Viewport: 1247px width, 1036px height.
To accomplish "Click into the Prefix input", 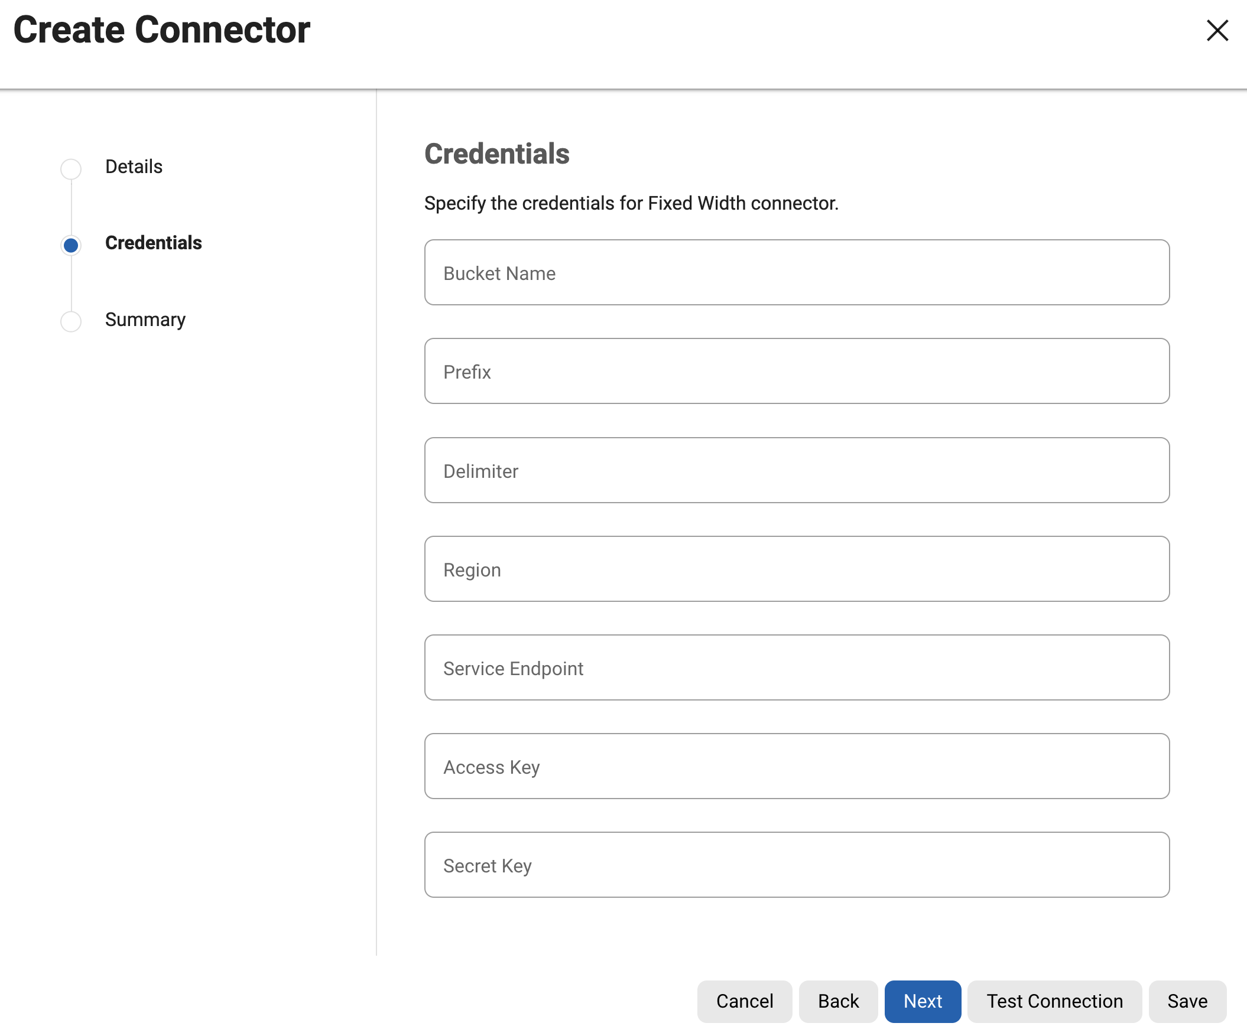I will coord(796,372).
